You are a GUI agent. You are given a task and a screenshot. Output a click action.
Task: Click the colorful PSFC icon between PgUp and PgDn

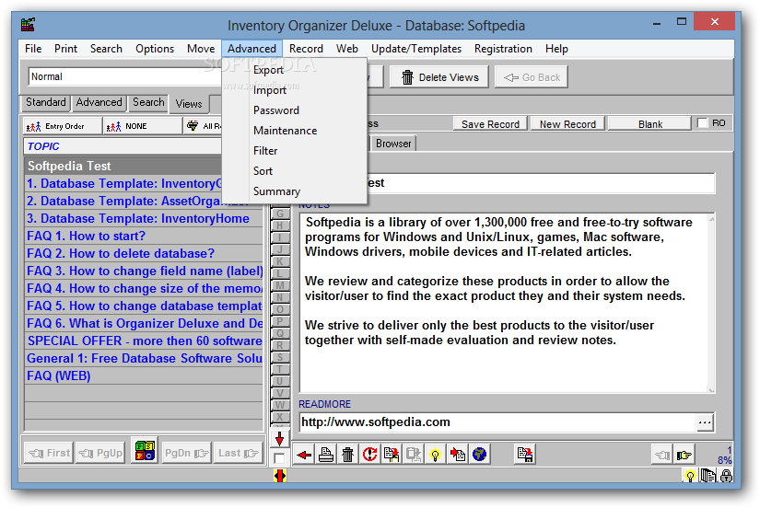[x=145, y=451]
